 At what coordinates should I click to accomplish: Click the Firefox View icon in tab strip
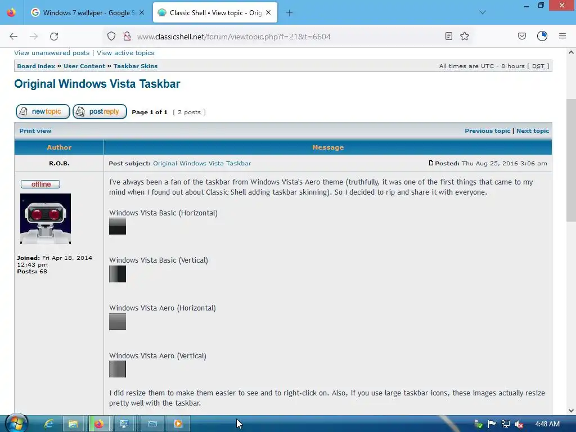[x=11, y=12]
